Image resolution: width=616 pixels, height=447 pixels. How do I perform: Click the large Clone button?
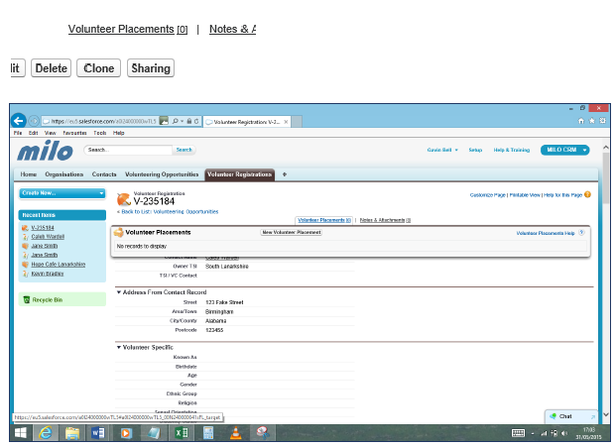point(98,68)
